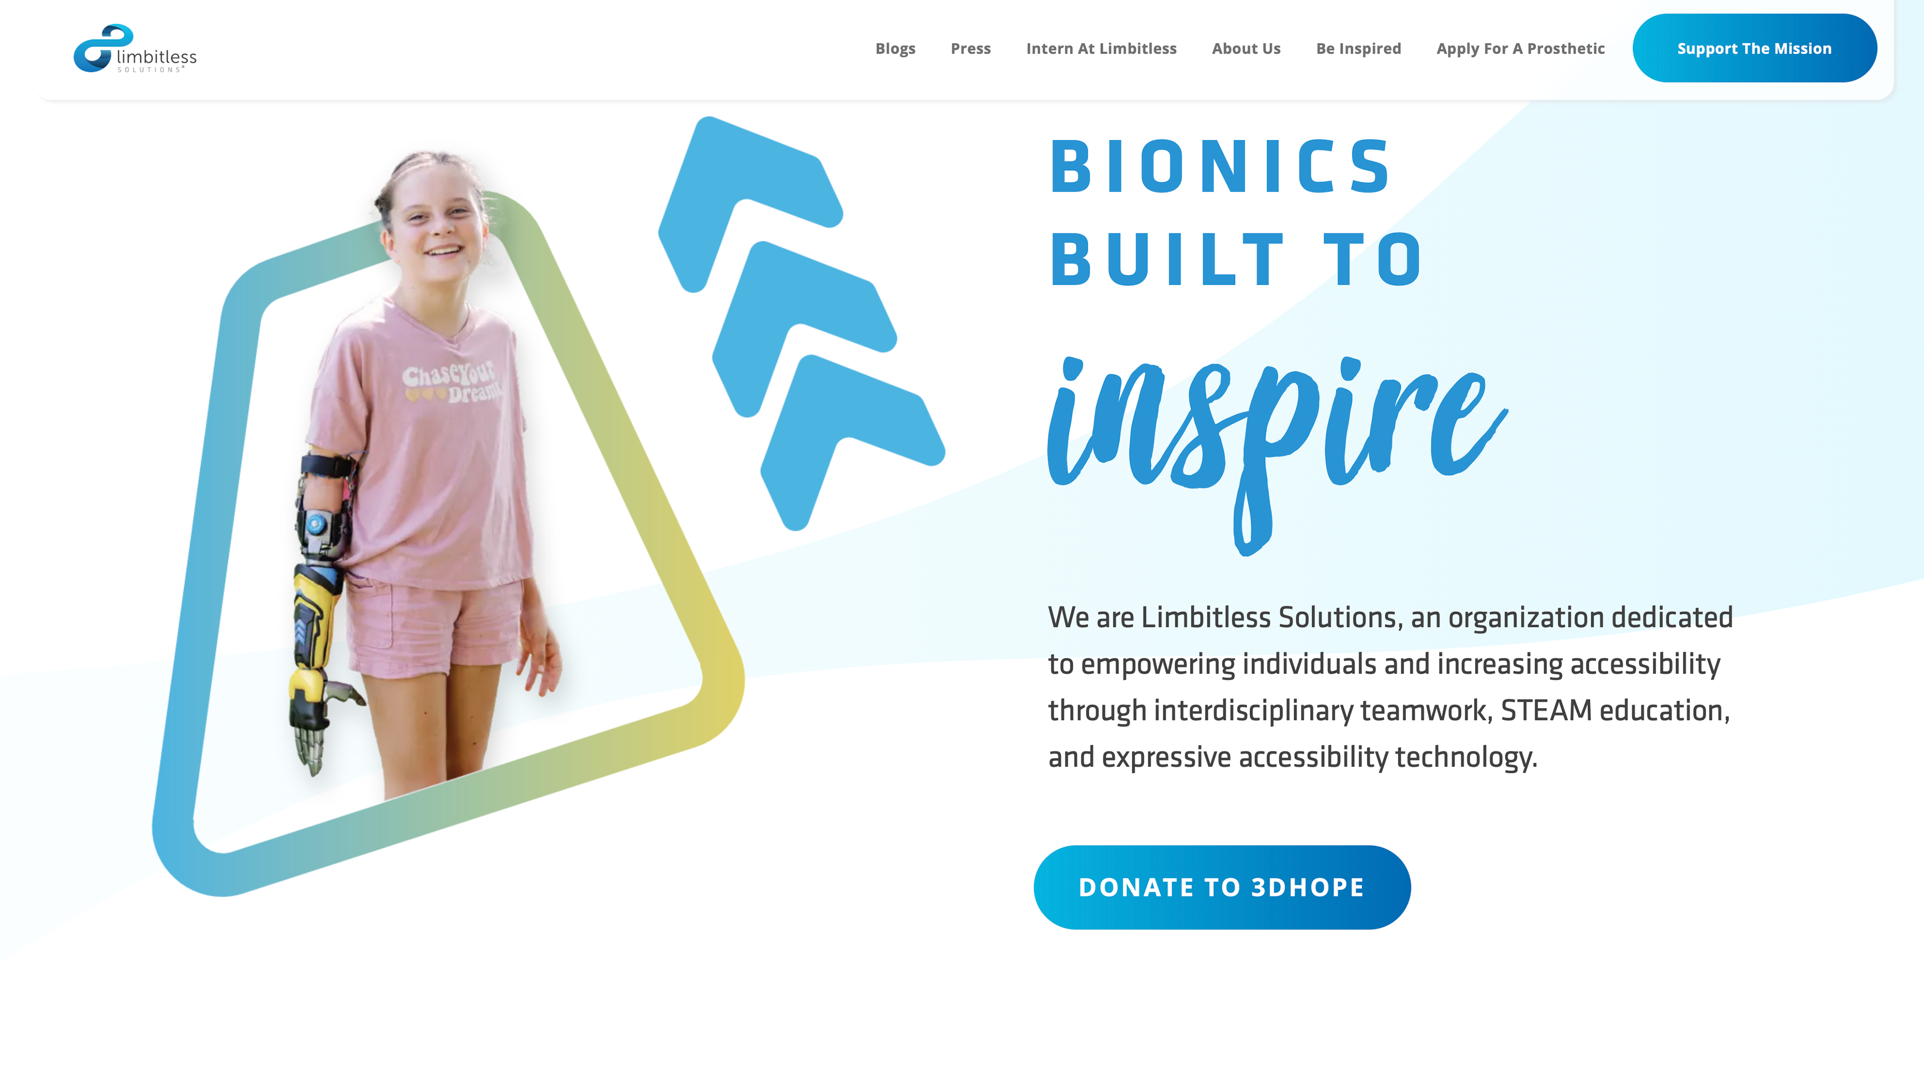Click the bottom blue chevron arrow graphic

point(852,442)
